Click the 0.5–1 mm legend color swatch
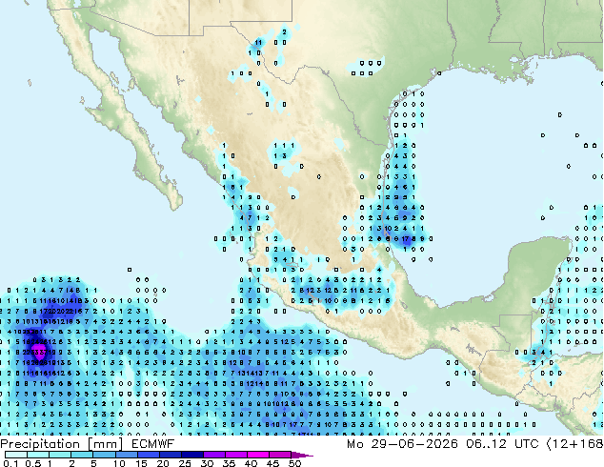604x467 pixels. pyautogui.click(x=38, y=455)
